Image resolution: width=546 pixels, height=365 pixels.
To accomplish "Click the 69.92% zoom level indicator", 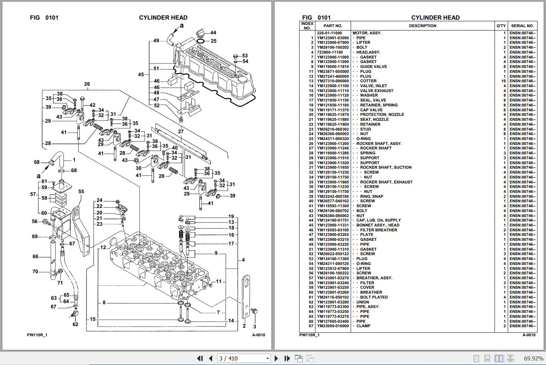I will click(x=534, y=359).
